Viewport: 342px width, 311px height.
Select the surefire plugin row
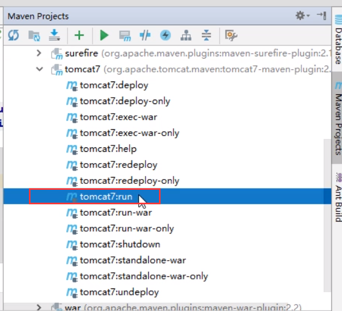coord(168,53)
